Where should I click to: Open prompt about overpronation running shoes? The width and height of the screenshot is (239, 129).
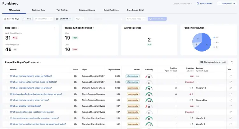tap(32, 112)
